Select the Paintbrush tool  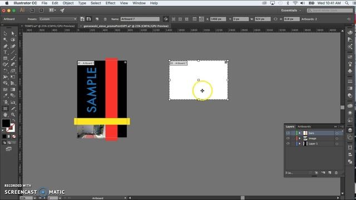tap(13, 58)
